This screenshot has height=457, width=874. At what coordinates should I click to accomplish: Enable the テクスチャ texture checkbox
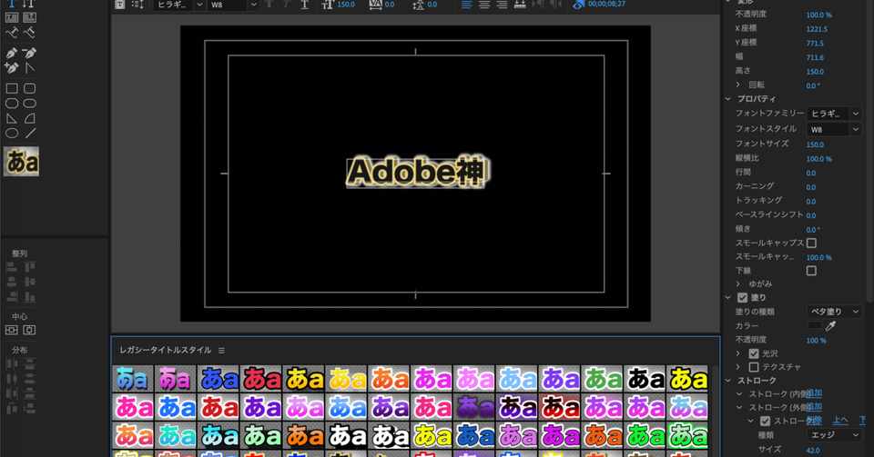(754, 367)
